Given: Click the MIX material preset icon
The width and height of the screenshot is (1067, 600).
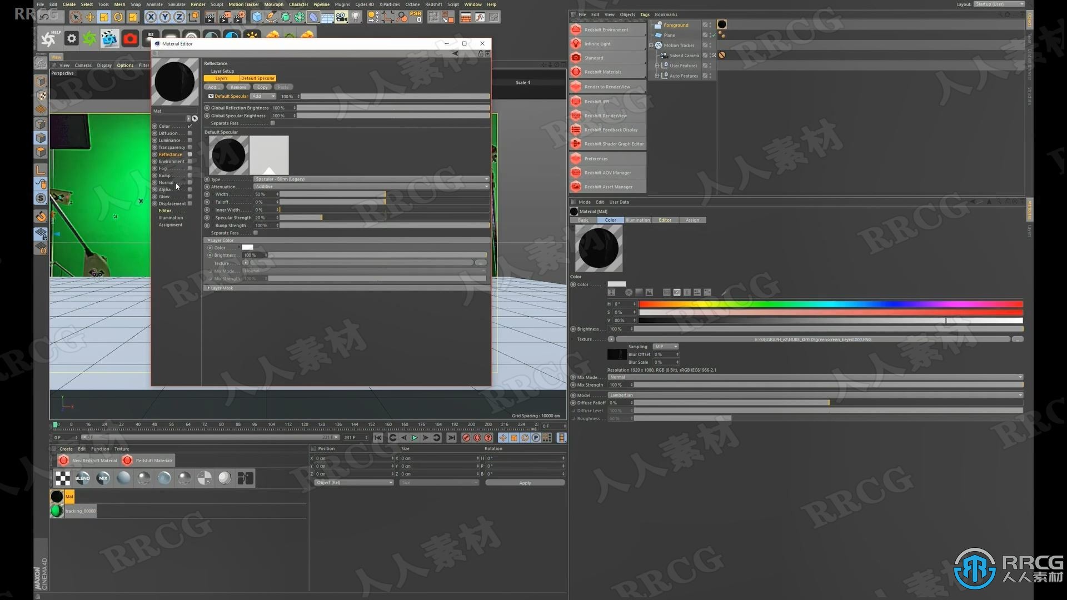Looking at the screenshot, I should click(x=103, y=478).
